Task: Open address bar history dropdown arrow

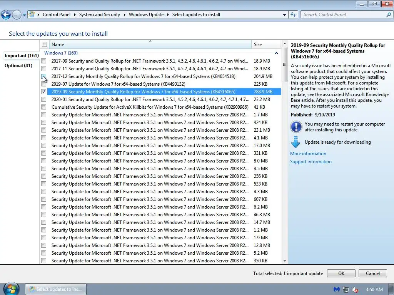Action: click(x=284, y=15)
